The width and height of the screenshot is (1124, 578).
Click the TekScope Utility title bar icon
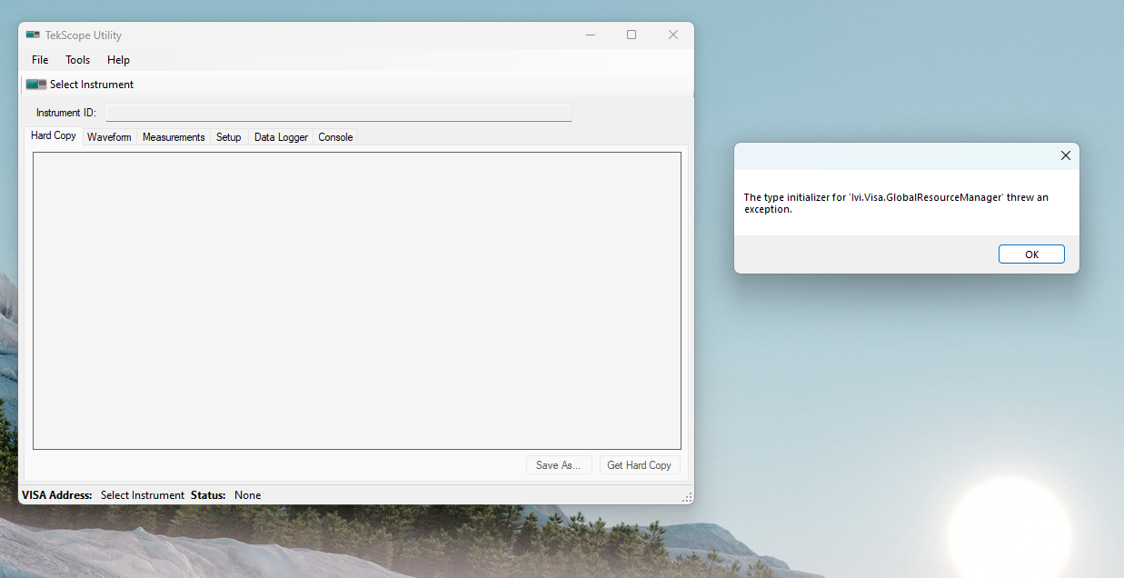[33, 35]
